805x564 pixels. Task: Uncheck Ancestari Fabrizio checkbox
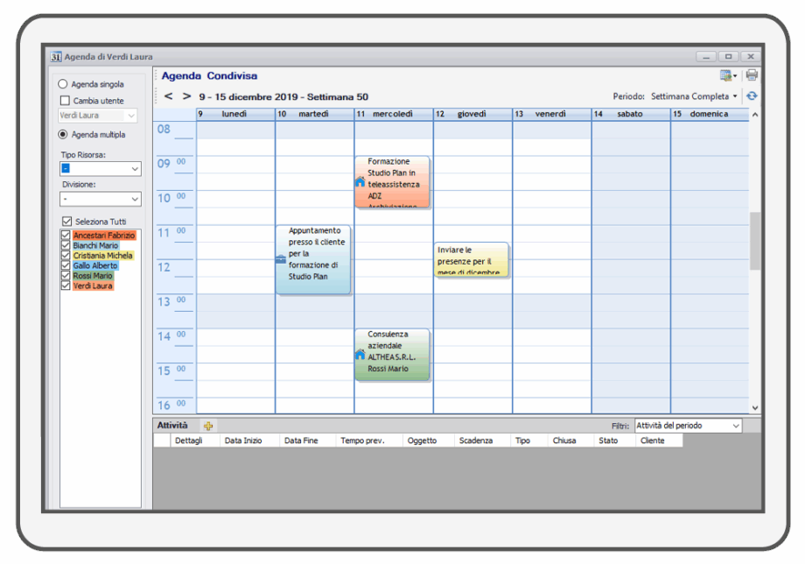click(66, 235)
